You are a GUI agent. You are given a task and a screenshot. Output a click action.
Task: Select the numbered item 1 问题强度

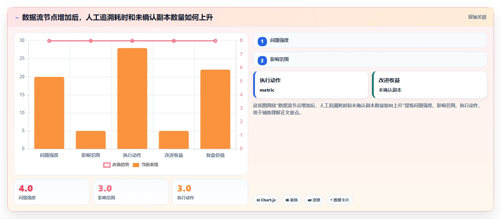370,40
